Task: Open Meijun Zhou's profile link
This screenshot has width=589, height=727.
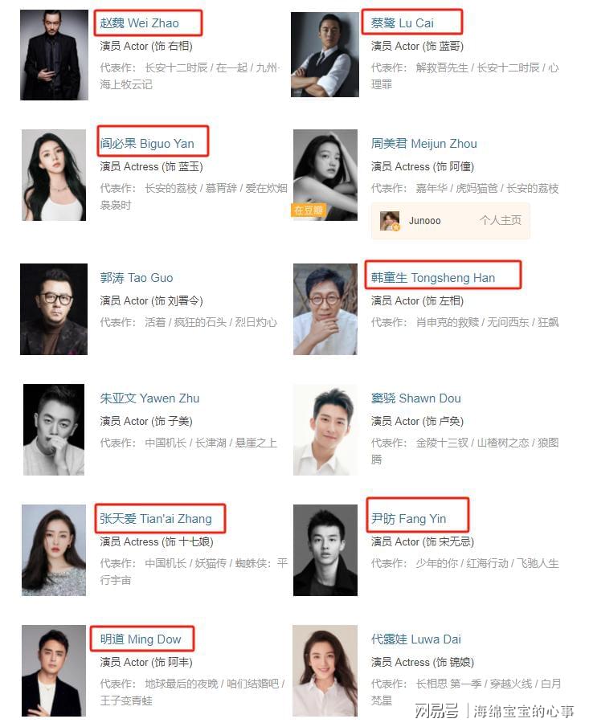Action: pos(424,144)
